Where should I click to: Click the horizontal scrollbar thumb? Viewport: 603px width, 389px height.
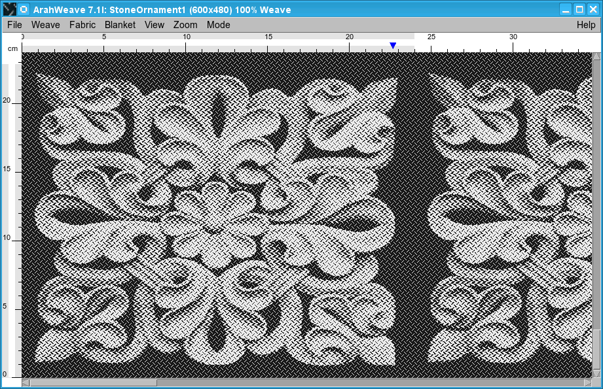(x=94, y=383)
